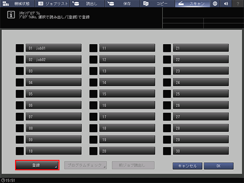Select program slot 18

coord(127,128)
